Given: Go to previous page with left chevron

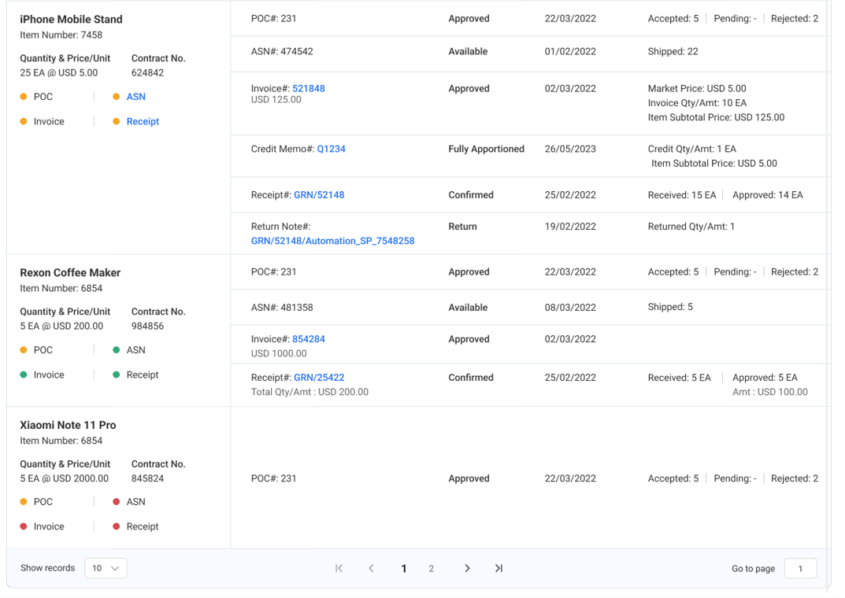Looking at the screenshot, I should [x=371, y=568].
